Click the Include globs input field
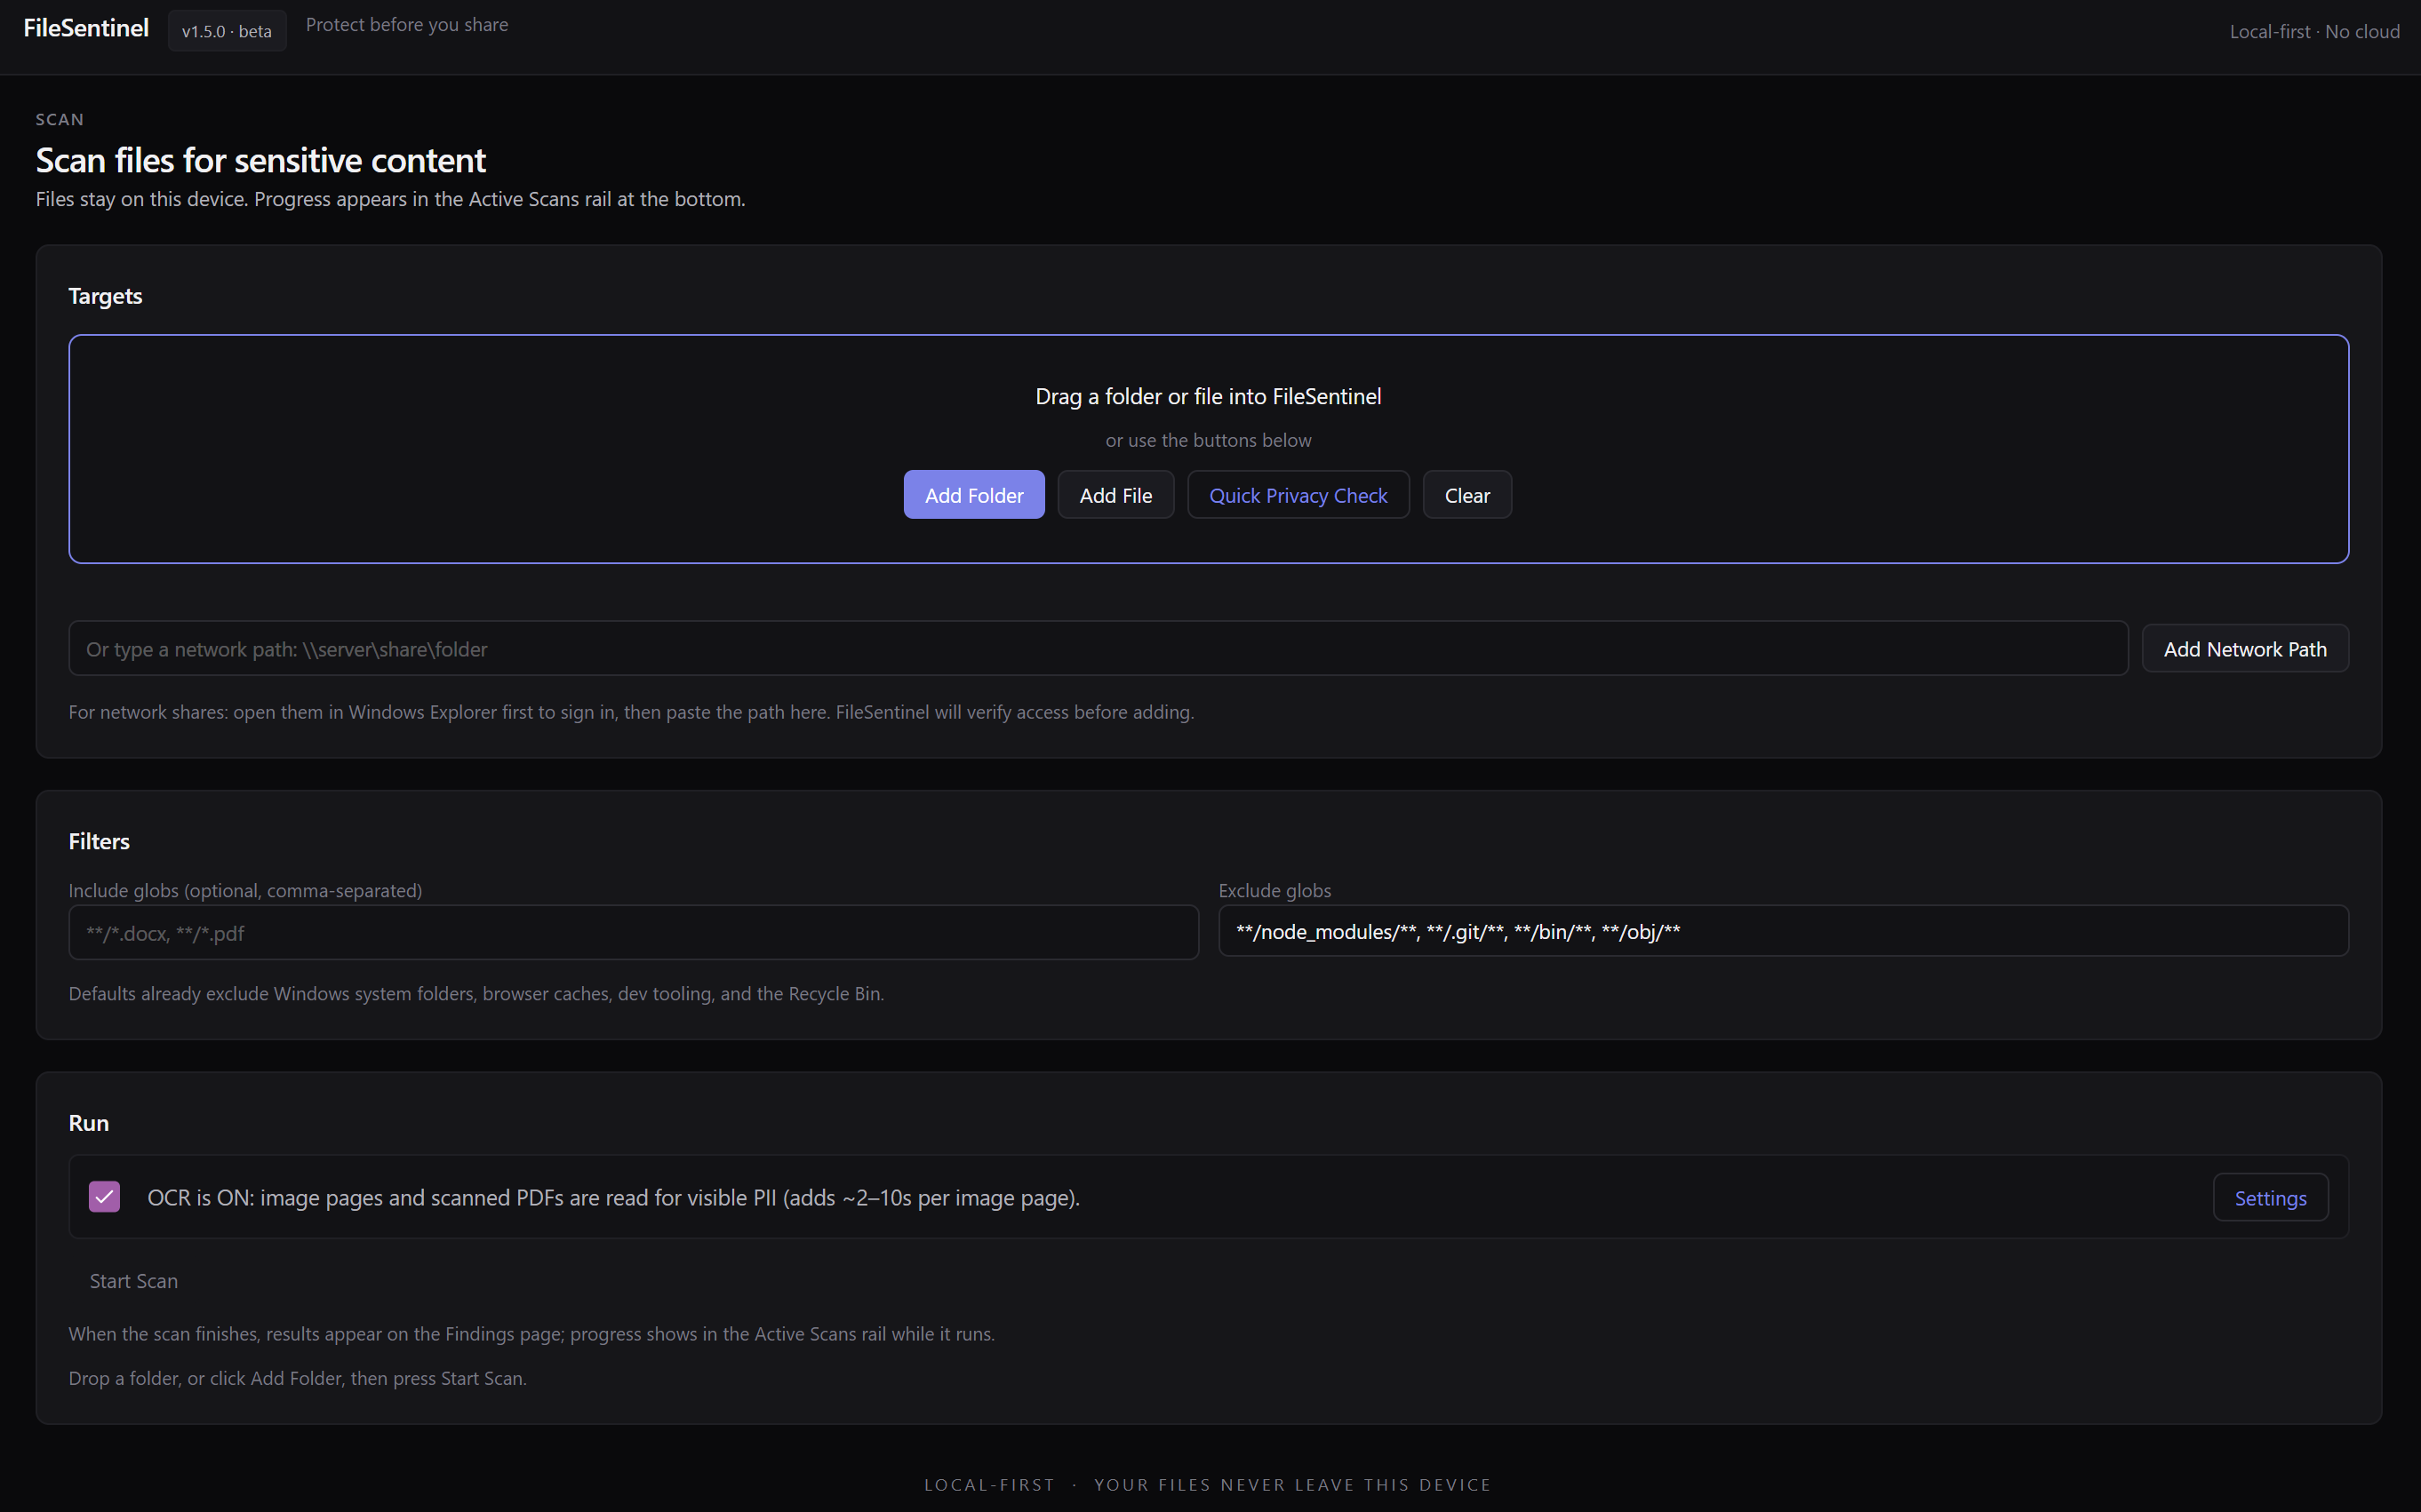Image resolution: width=2421 pixels, height=1512 pixels. (x=634, y=933)
